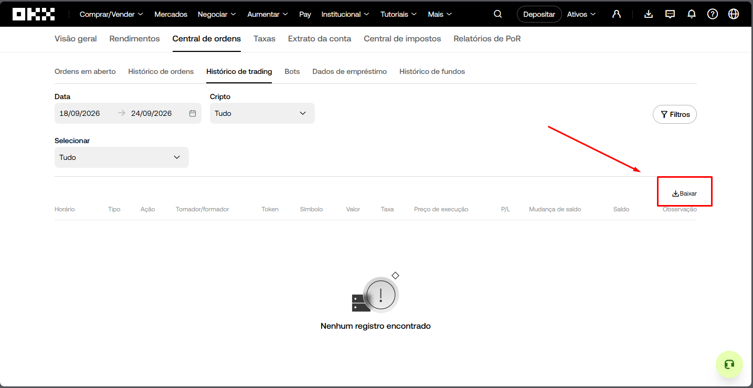753x388 pixels.
Task: Click the start date 18/09/2026
Action: pos(80,113)
